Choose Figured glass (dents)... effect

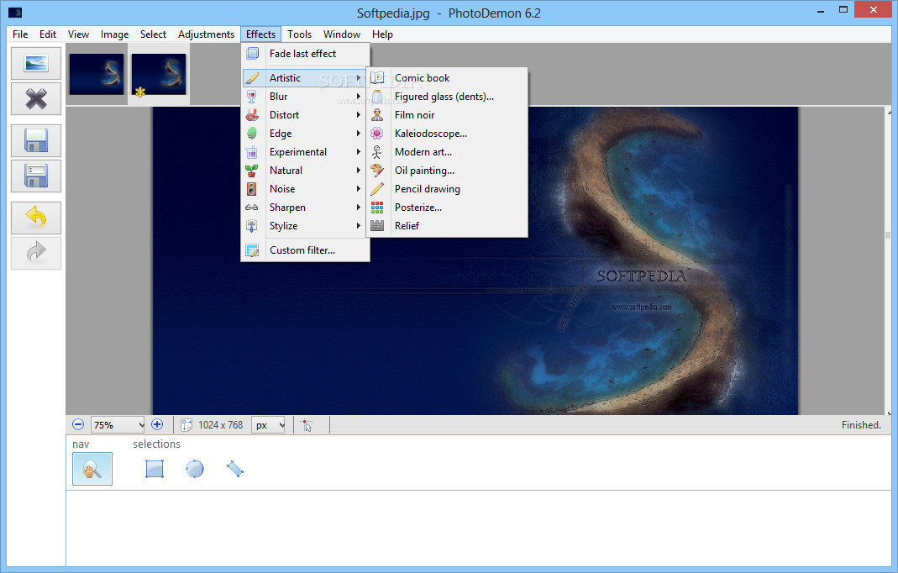(447, 97)
